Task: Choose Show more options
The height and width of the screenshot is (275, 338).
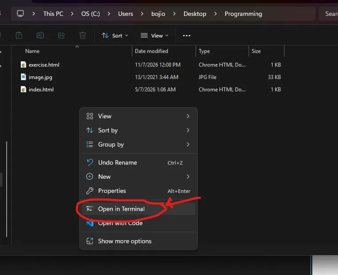Action: point(138,241)
